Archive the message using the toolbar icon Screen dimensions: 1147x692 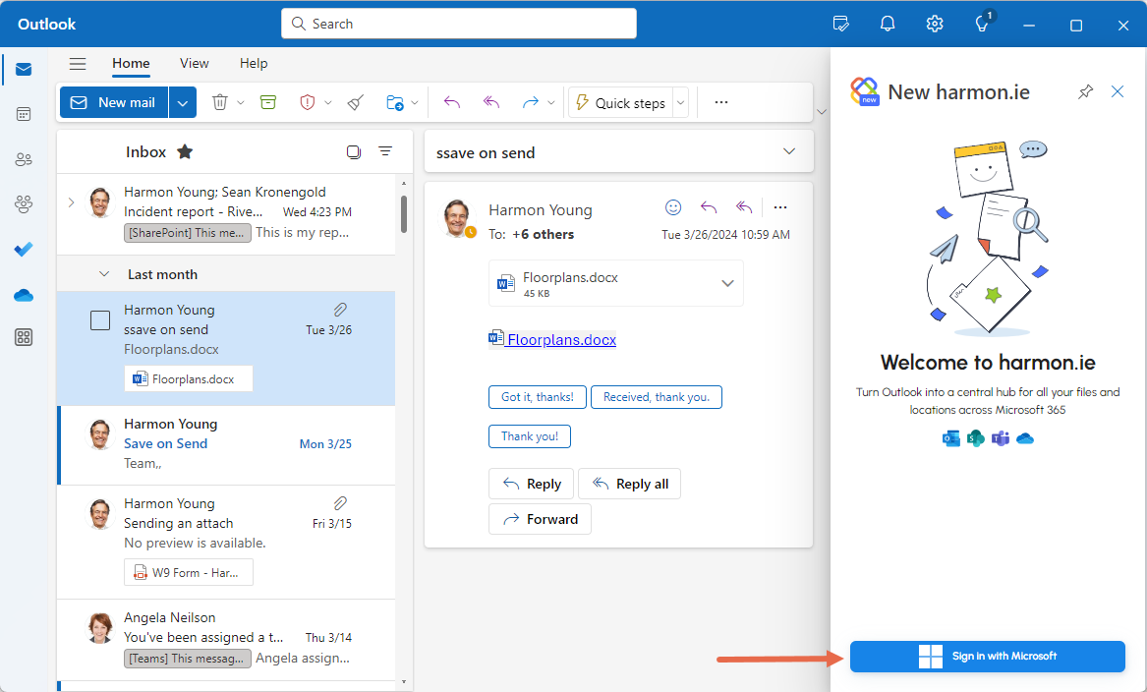pos(268,101)
